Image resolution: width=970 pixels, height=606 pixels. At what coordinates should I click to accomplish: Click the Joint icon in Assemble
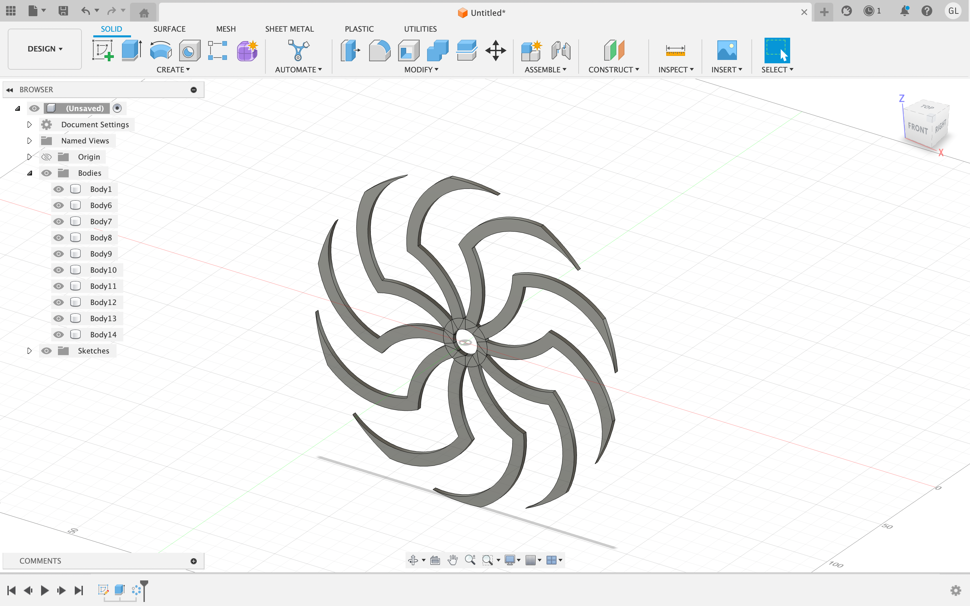click(560, 51)
